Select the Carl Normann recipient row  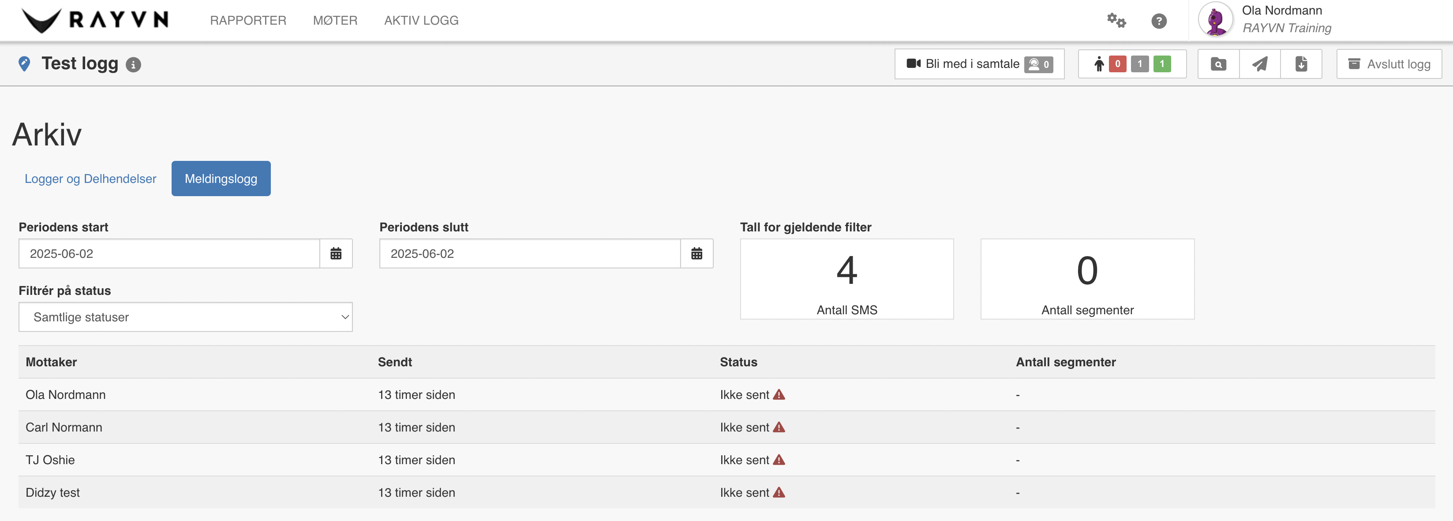click(726, 428)
